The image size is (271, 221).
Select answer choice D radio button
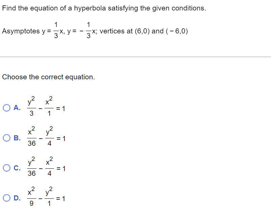click(x=6, y=198)
